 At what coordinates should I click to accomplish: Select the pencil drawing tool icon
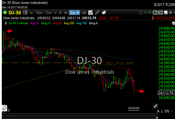pyautogui.click(x=97, y=13)
